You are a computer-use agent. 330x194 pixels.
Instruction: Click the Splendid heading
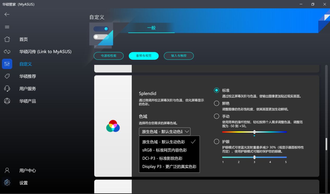click(147, 93)
